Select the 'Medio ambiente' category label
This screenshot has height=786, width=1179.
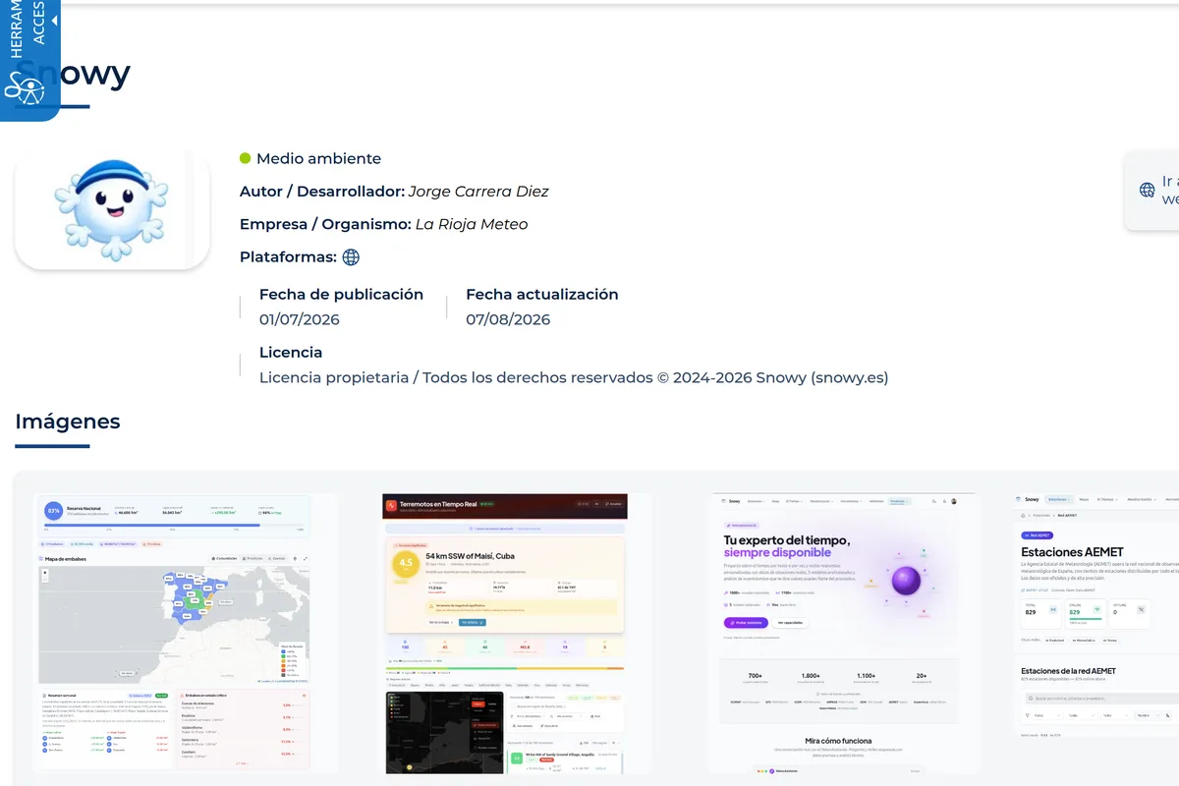click(x=318, y=158)
